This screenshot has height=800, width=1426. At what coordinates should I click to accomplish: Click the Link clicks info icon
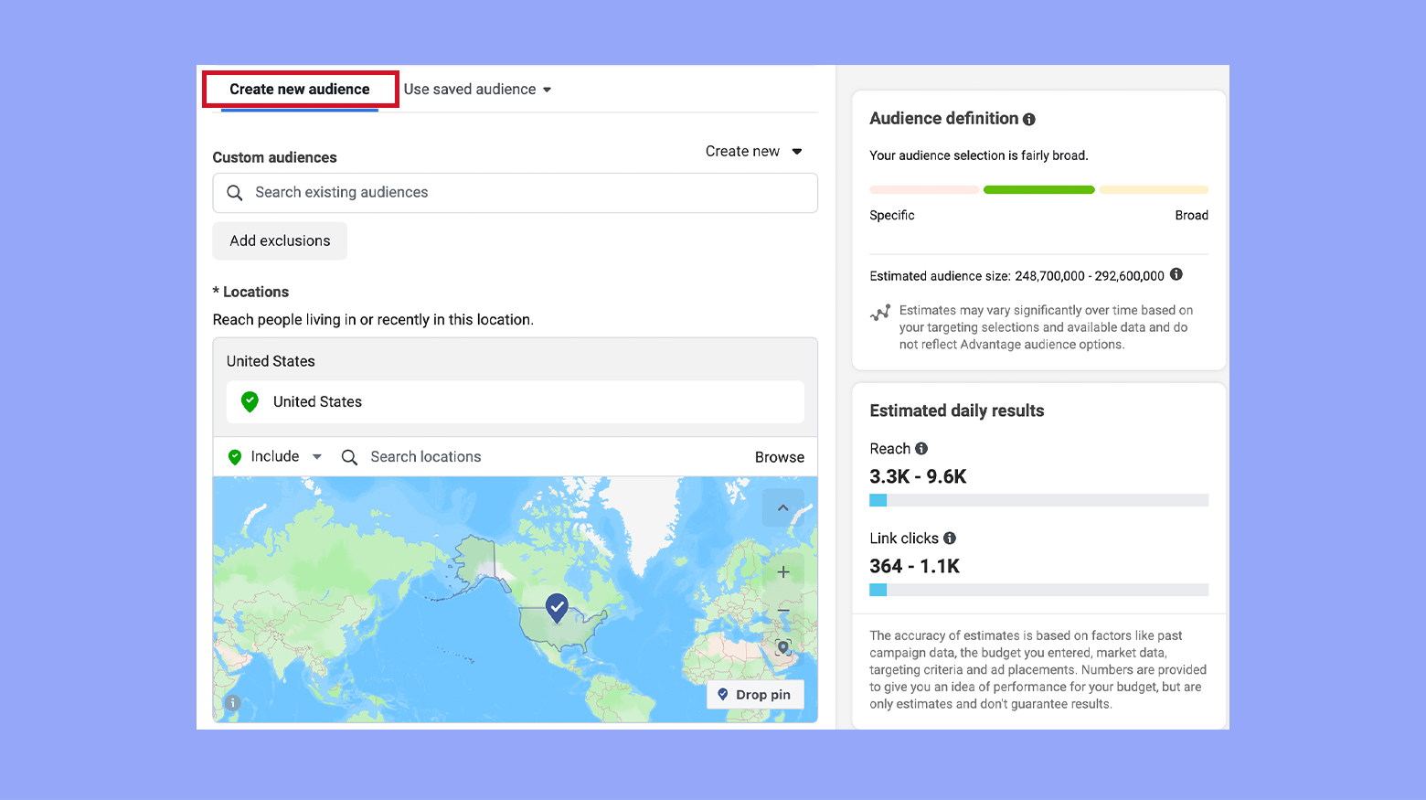tap(948, 539)
